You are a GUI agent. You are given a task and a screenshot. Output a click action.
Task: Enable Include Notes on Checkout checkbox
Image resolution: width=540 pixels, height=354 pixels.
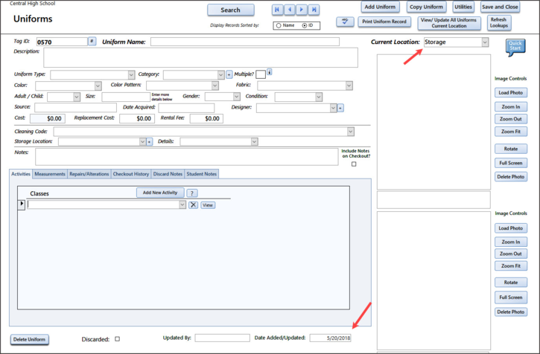click(x=354, y=164)
